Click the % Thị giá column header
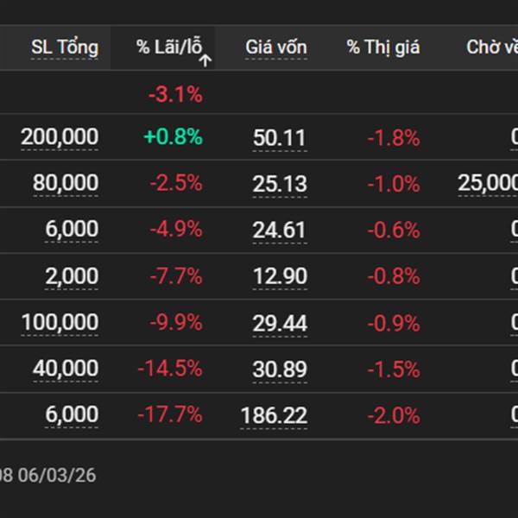518x518 pixels. click(x=383, y=47)
